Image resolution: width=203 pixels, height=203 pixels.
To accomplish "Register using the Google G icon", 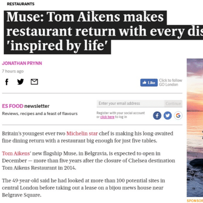I will point(178,115).
